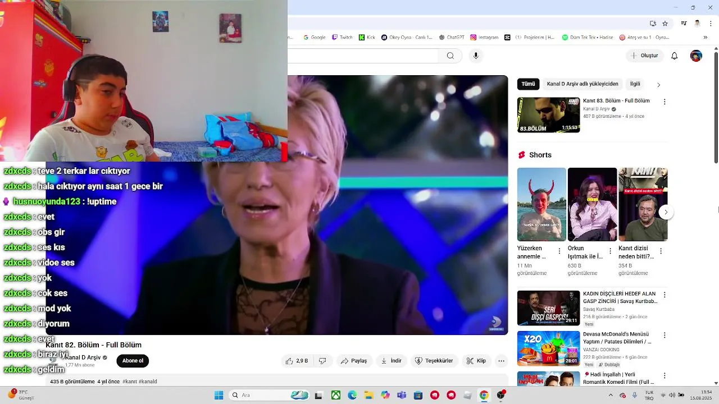Open options for Hadi İnşallah film
Image resolution: width=719 pixels, height=404 pixels.
665,375
